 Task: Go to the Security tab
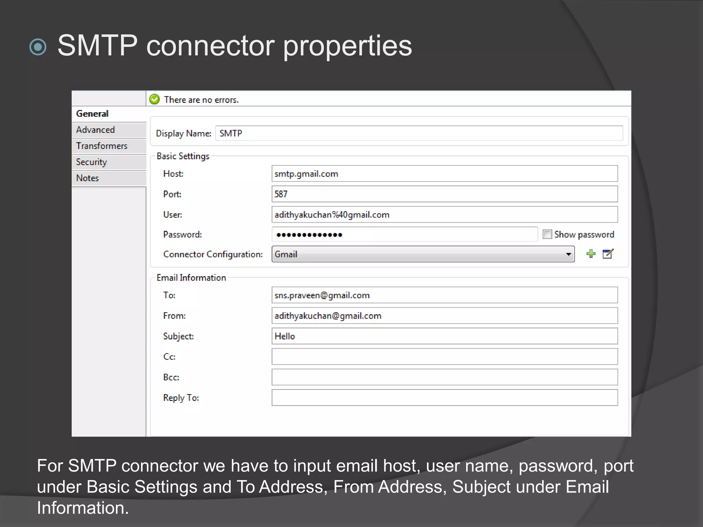[x=109, y=162]
